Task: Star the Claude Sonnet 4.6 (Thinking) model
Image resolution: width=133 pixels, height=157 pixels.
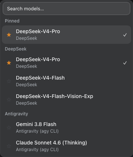Action: coord(9,146)
